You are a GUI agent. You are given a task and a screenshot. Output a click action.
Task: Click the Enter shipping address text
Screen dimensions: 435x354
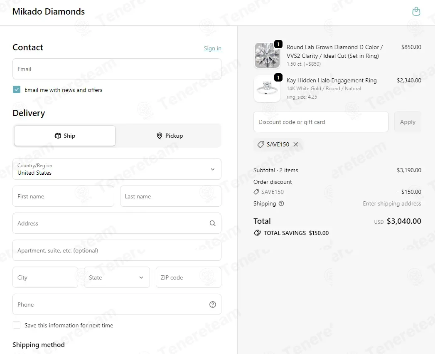coord(392,204)
